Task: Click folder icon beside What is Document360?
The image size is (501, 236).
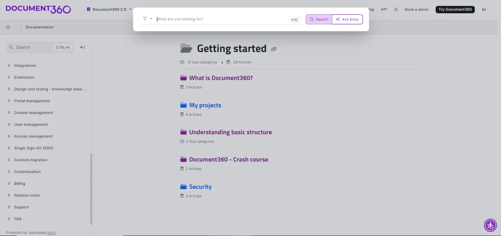Action: tap(183, 78)
